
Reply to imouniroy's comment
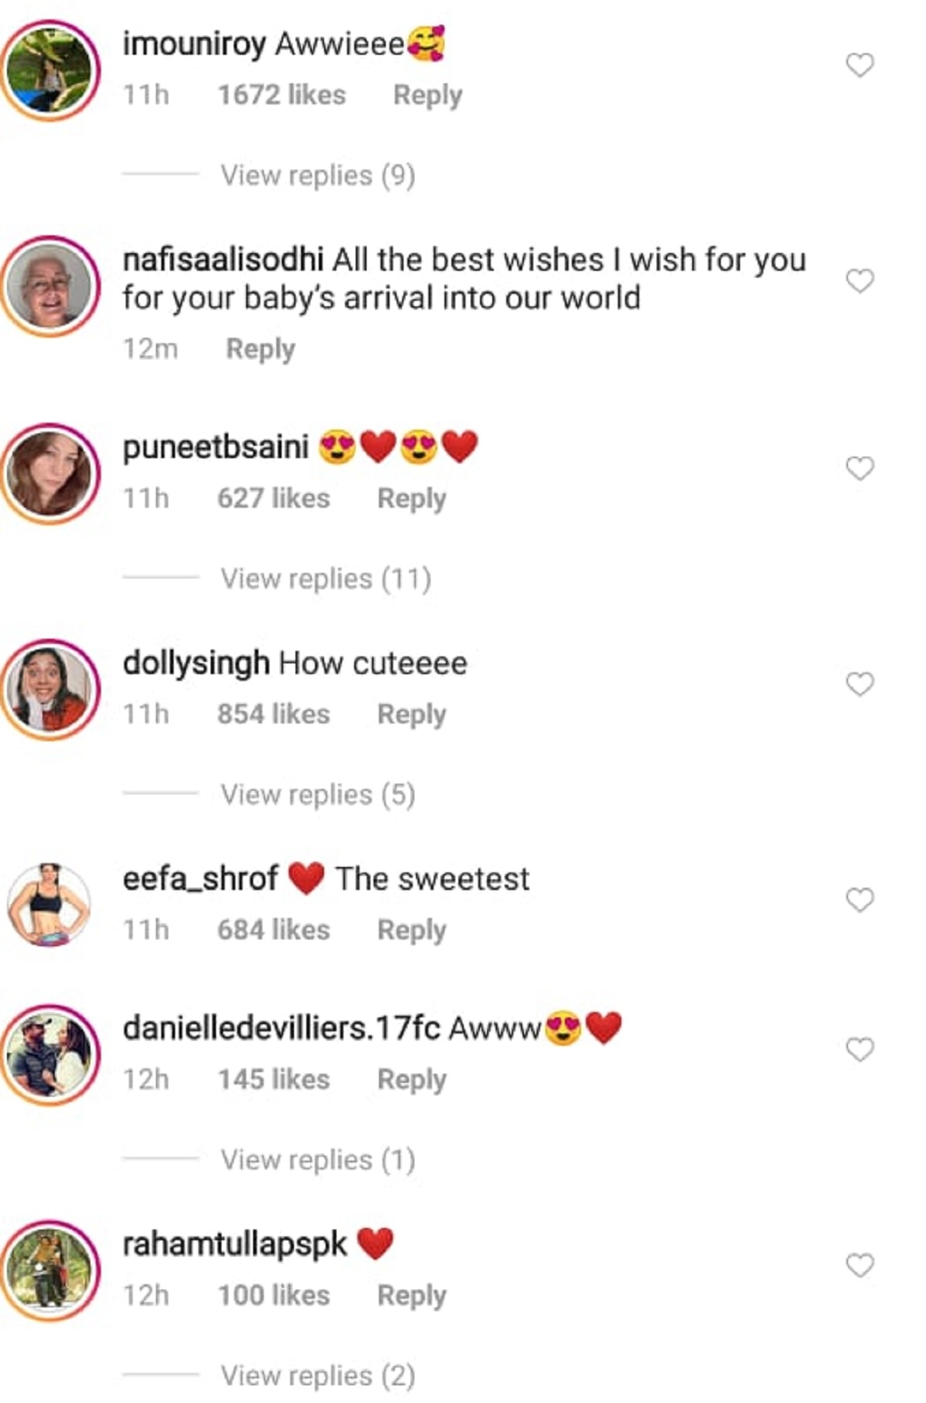(x=428, y=95)
